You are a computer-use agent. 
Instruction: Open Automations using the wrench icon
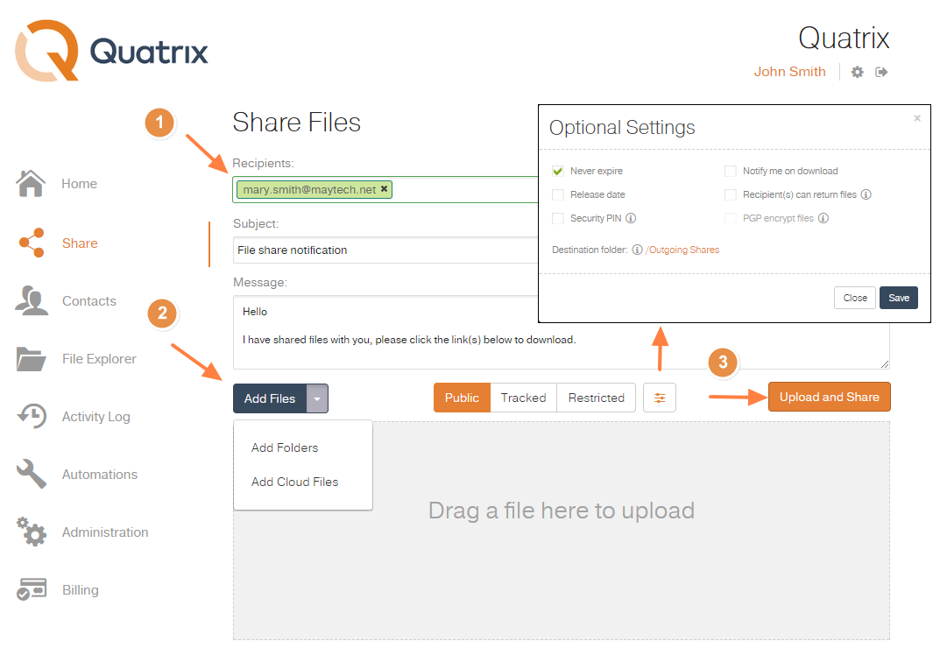click(x=31, y=474)
